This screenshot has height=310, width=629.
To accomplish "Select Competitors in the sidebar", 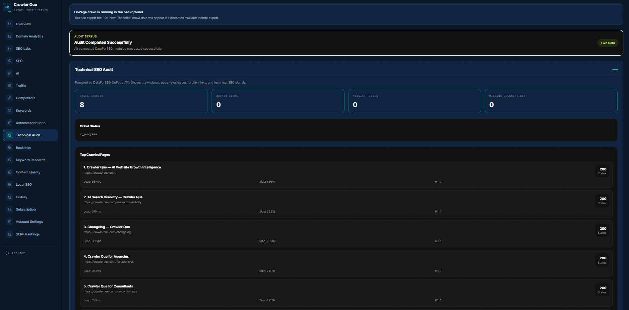I will pos(30,98).
